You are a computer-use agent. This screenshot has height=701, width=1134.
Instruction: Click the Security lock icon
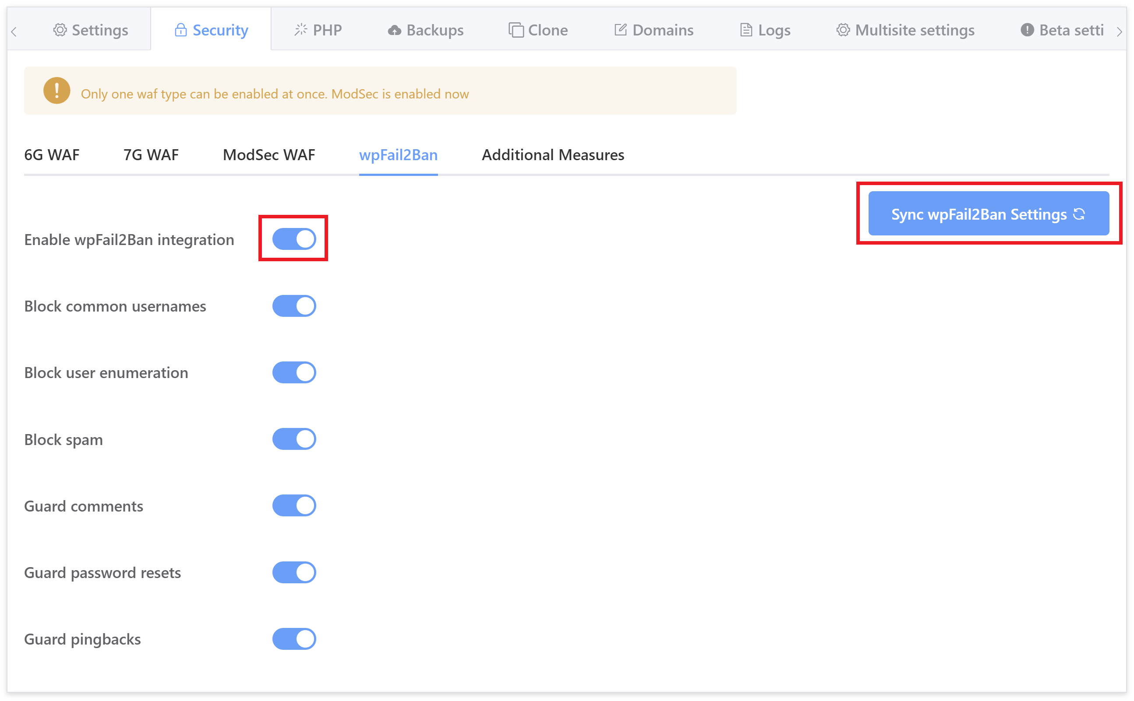[180, 30]
